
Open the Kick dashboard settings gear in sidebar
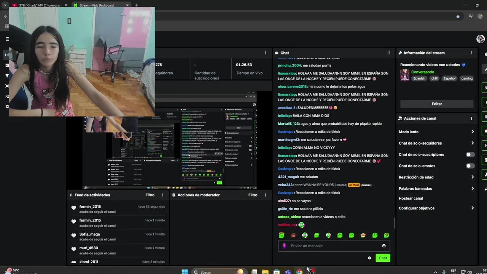coord(7,107)
